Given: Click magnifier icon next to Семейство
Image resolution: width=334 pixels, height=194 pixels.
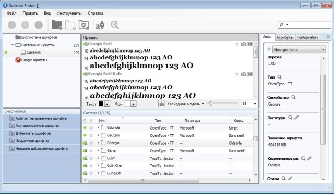Looking at the screenshot, I should tap(293, 97).
